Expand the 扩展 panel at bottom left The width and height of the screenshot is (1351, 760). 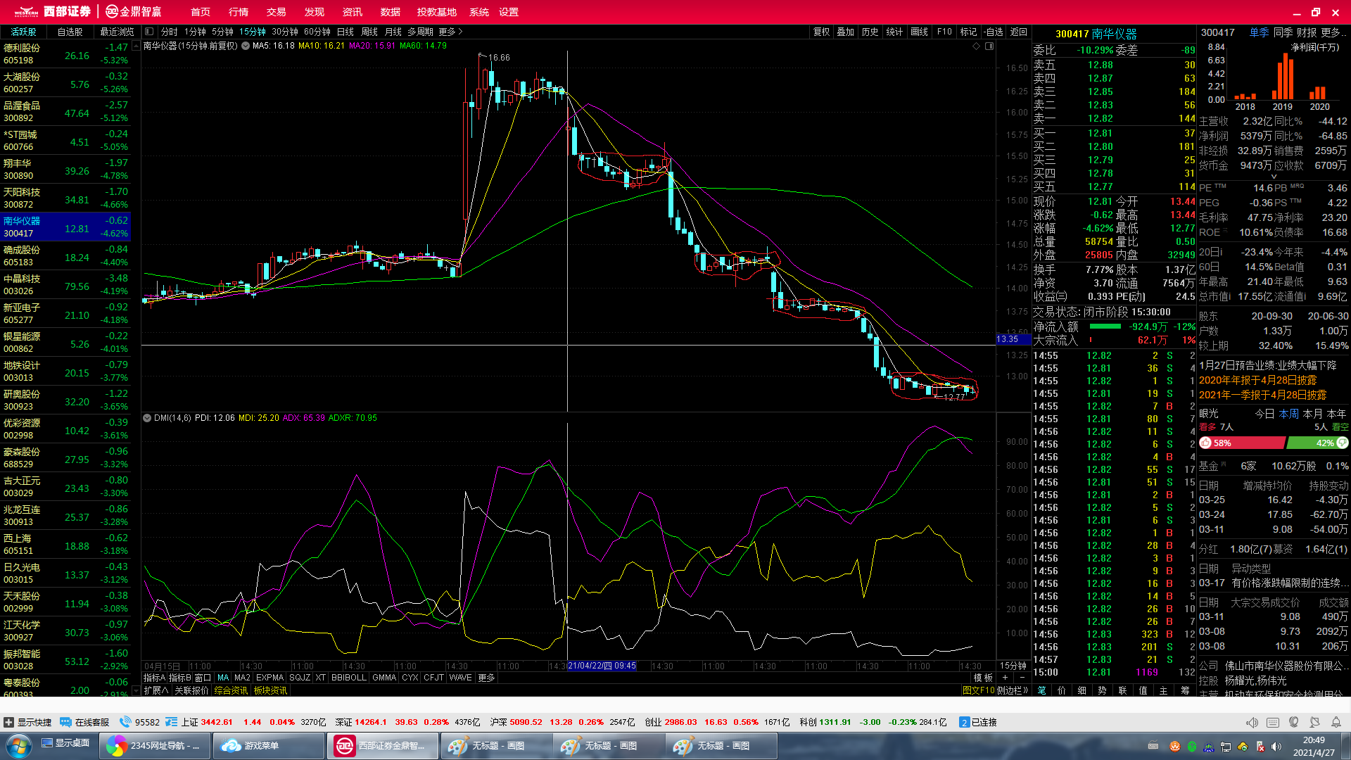point(156,690)
